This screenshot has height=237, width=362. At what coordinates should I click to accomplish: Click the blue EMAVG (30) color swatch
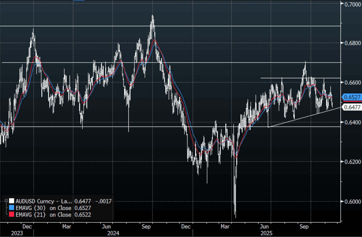[12, 208]
